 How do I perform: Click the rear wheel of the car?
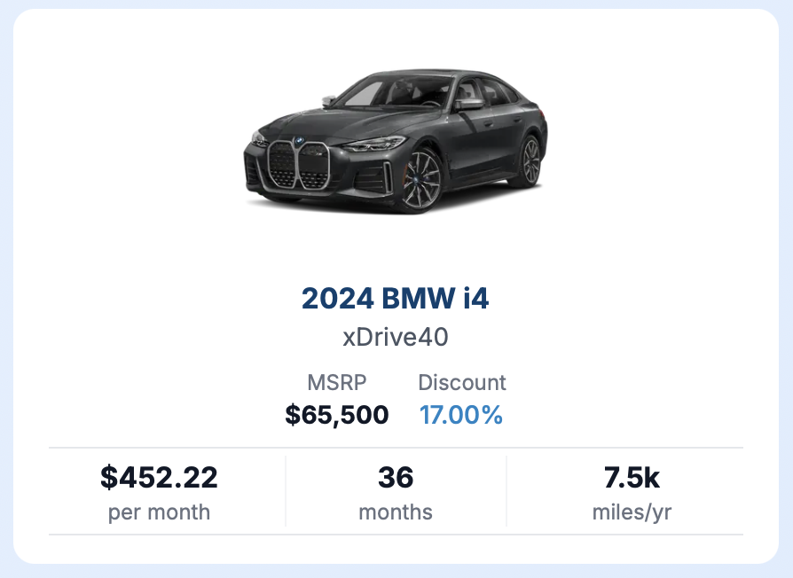(530, 161)
